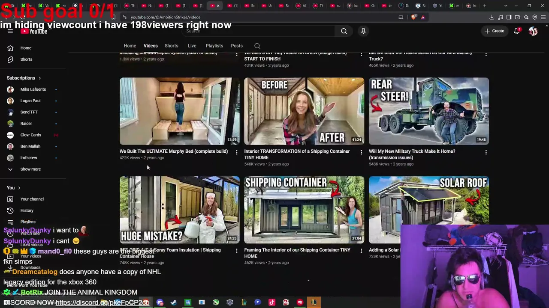This screenshot has height=308, width=549.
Task: Open TikTok from the taskbar
Action: (271, 302)
